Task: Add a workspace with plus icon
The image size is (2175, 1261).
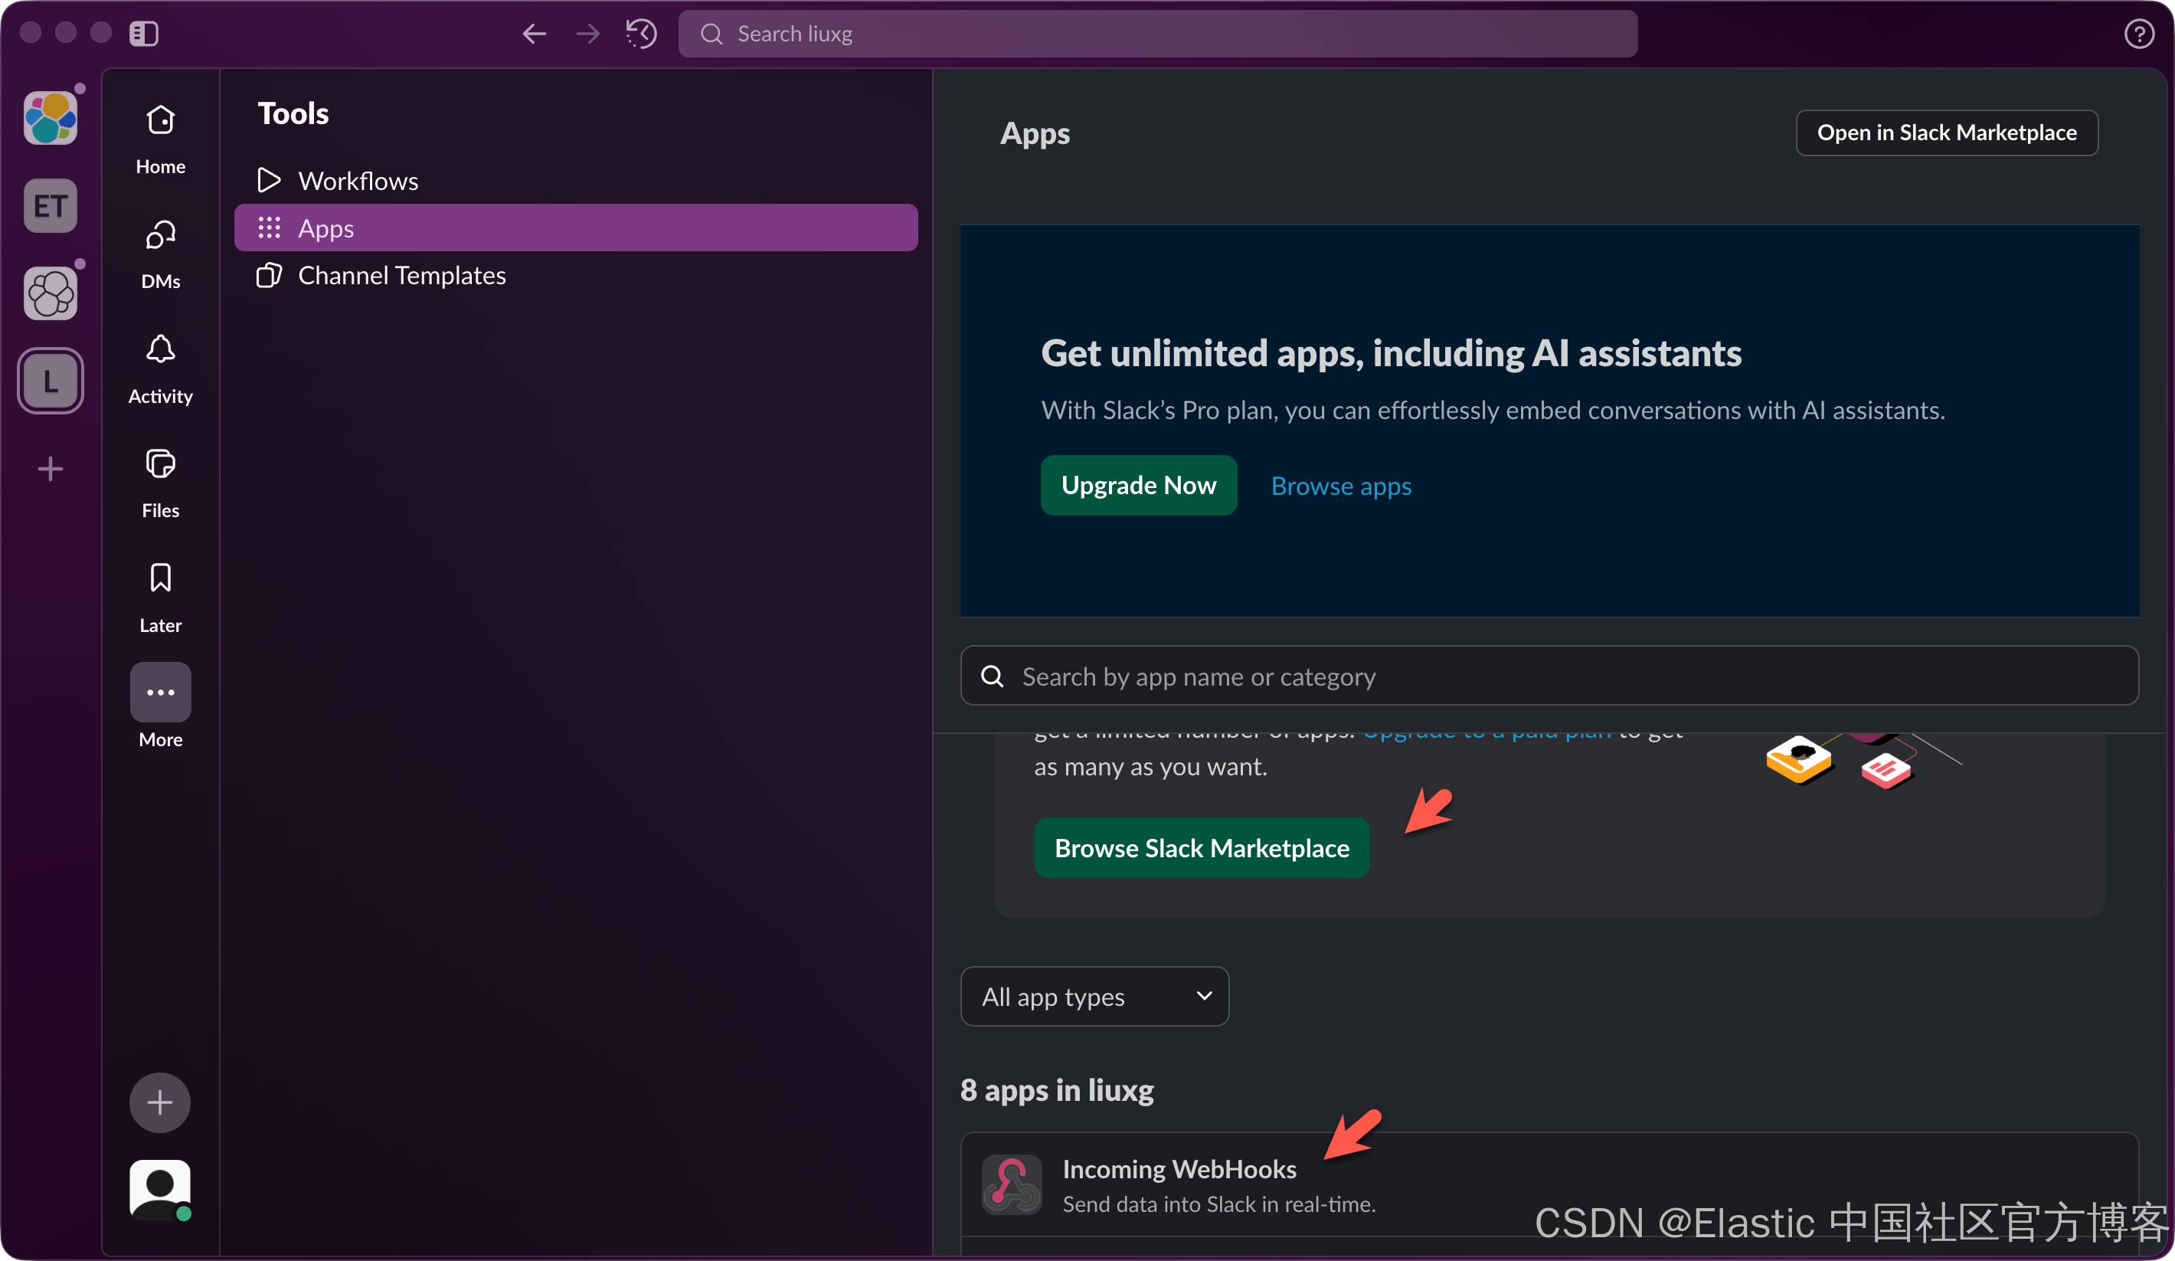Action: pyautogui.click(x=50, y=469)
